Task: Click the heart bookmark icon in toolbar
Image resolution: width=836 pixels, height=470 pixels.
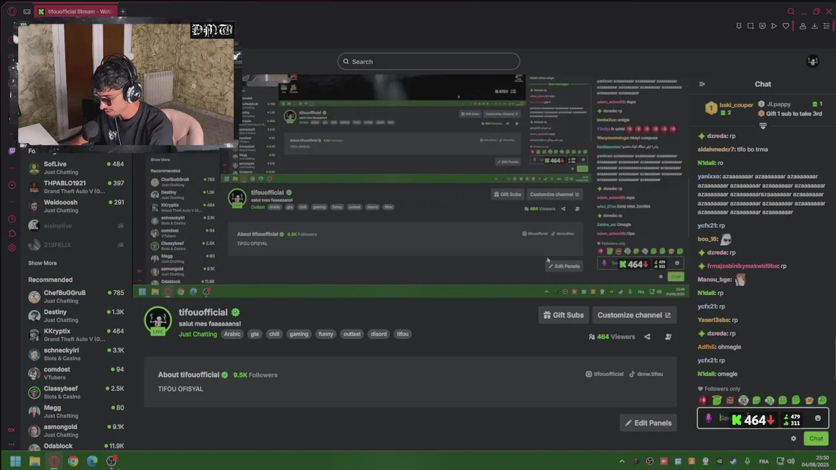Action: click(x=786, y=26)
